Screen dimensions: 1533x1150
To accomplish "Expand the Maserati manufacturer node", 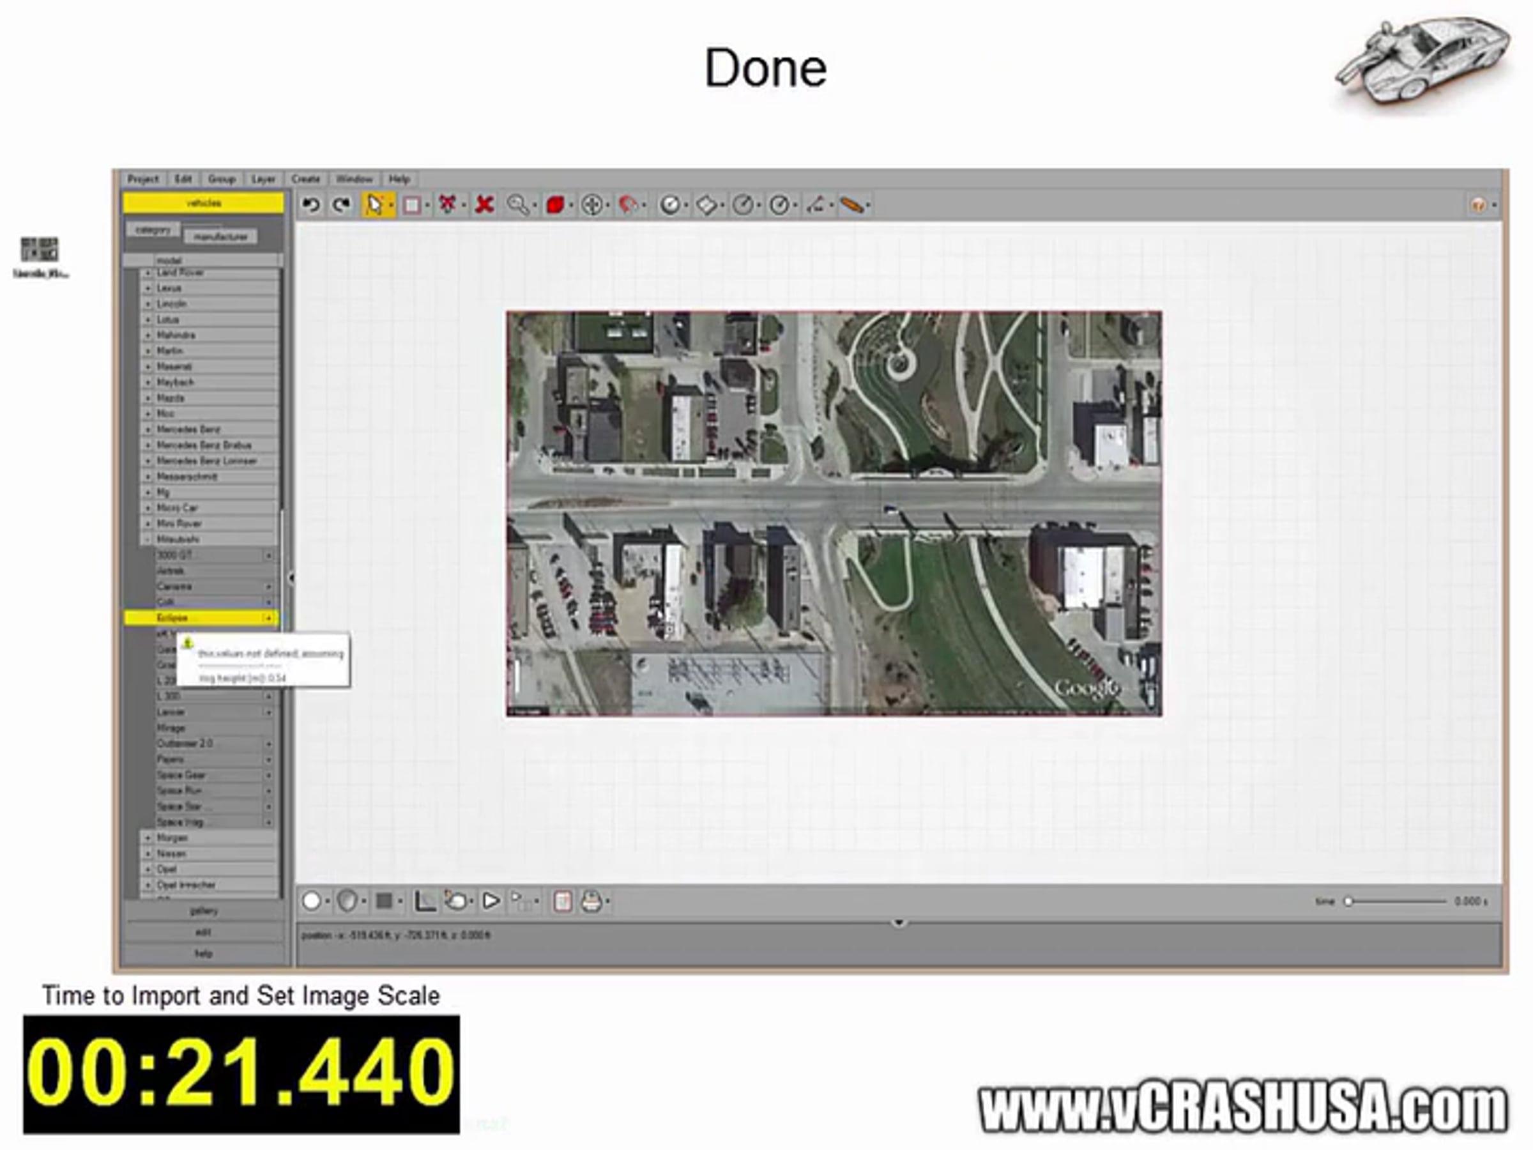I will click(148, 367).
